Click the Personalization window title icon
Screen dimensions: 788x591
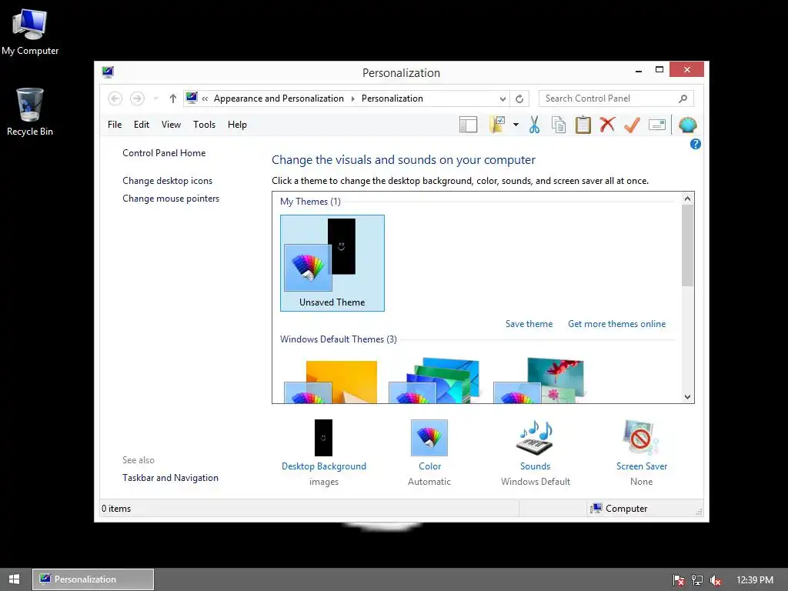click(x=108, y=72)
